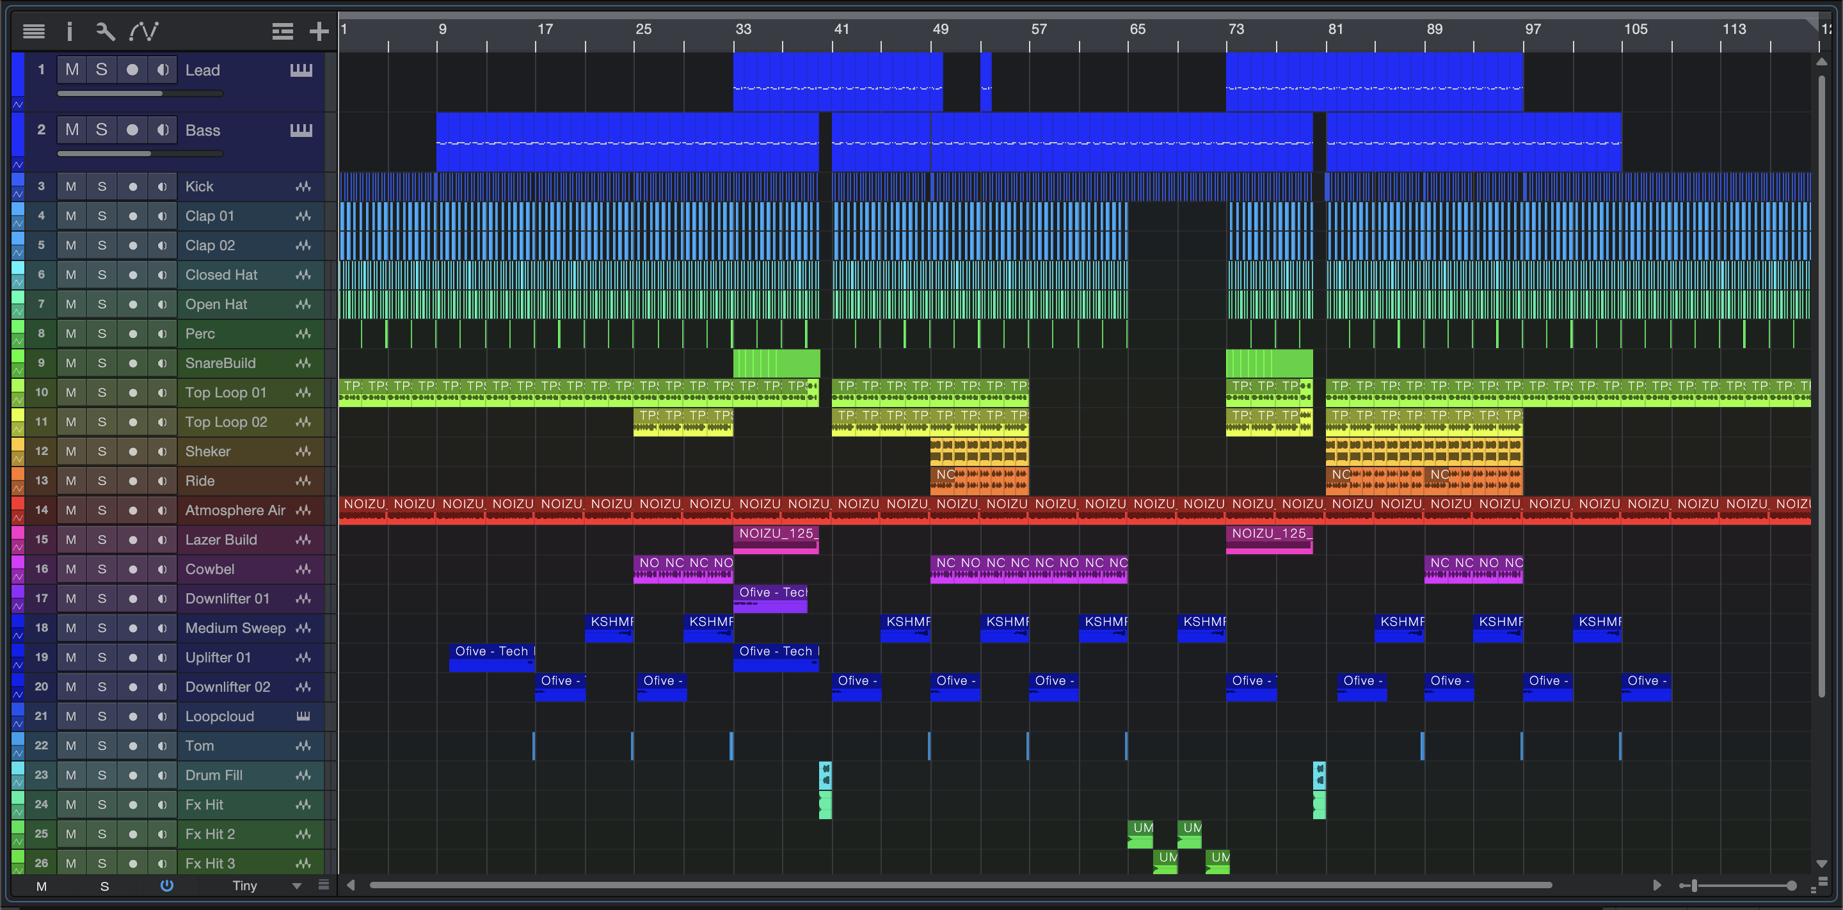The height and width of the screenshot is (910, 1843).
Task: Click global Mute button at bottom
Action: pos(42,886)
